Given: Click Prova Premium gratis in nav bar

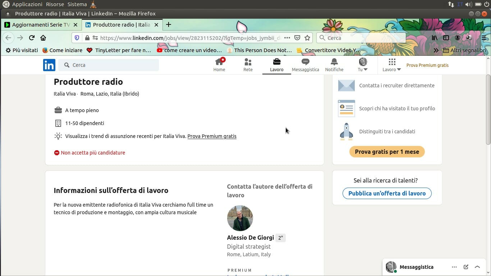Looking at the screenshot, I should 427,65.
